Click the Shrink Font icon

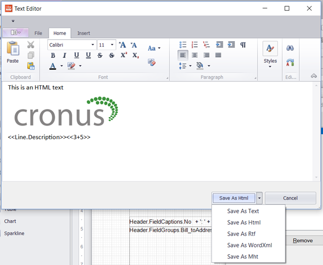click(134, 45)
